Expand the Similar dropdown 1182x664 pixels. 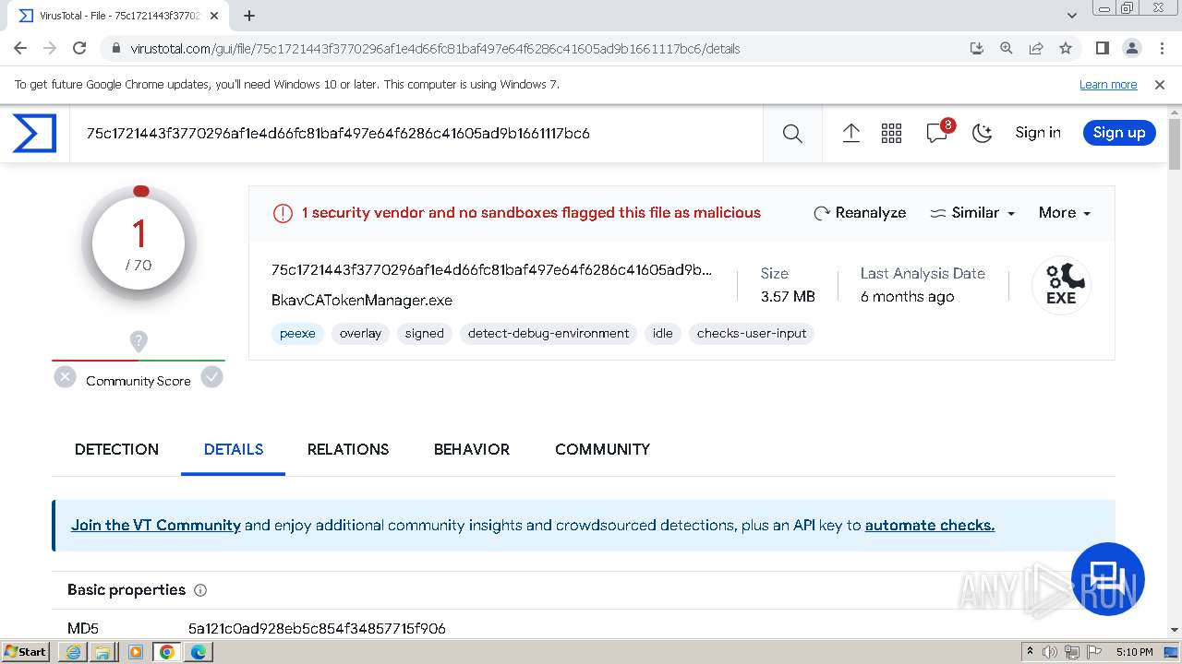972,212
